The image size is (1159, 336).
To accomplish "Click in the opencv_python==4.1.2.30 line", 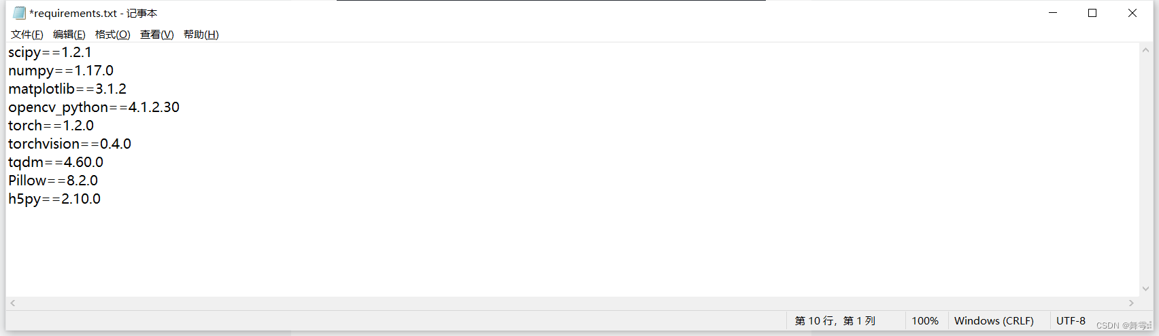I will [x=94, y=107].
